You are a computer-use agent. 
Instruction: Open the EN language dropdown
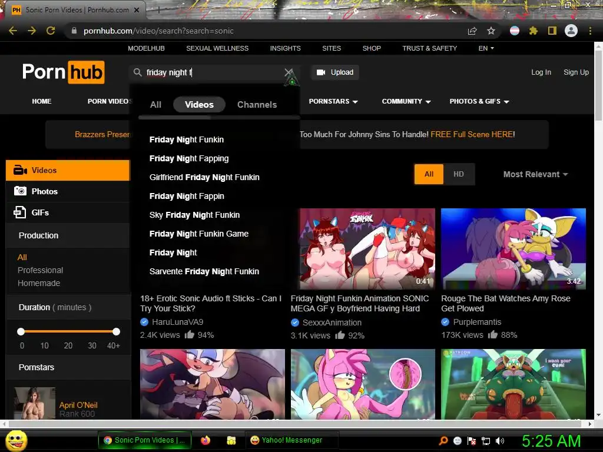[x=486, y=48]
